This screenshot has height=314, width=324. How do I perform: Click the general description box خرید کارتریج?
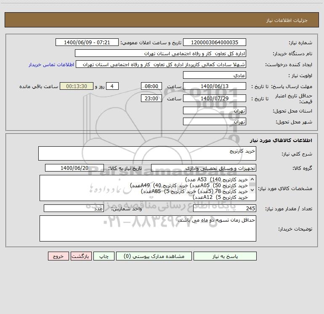click(x=147, y=153)
